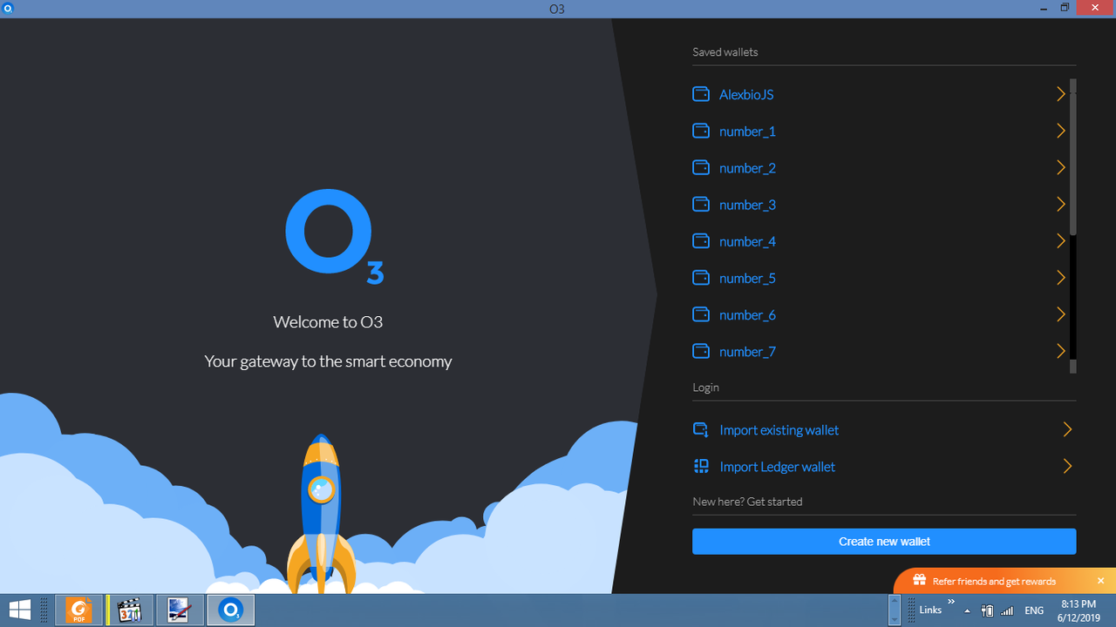The width and height of the screenshot is (1116, 627).
Task: Click the chevron next to number_7
Action: click(x=1061, y=351)
